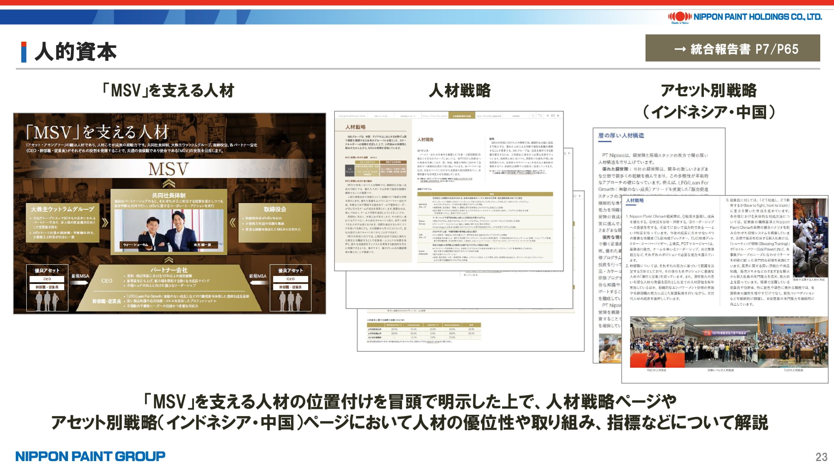Click the NIPPON PAINT GROUP footer logo
The image size is (834, 469).
point(90,456)
